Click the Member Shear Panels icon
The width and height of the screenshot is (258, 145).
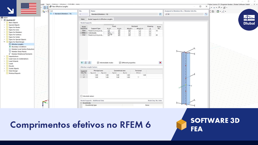coord(10,51)
